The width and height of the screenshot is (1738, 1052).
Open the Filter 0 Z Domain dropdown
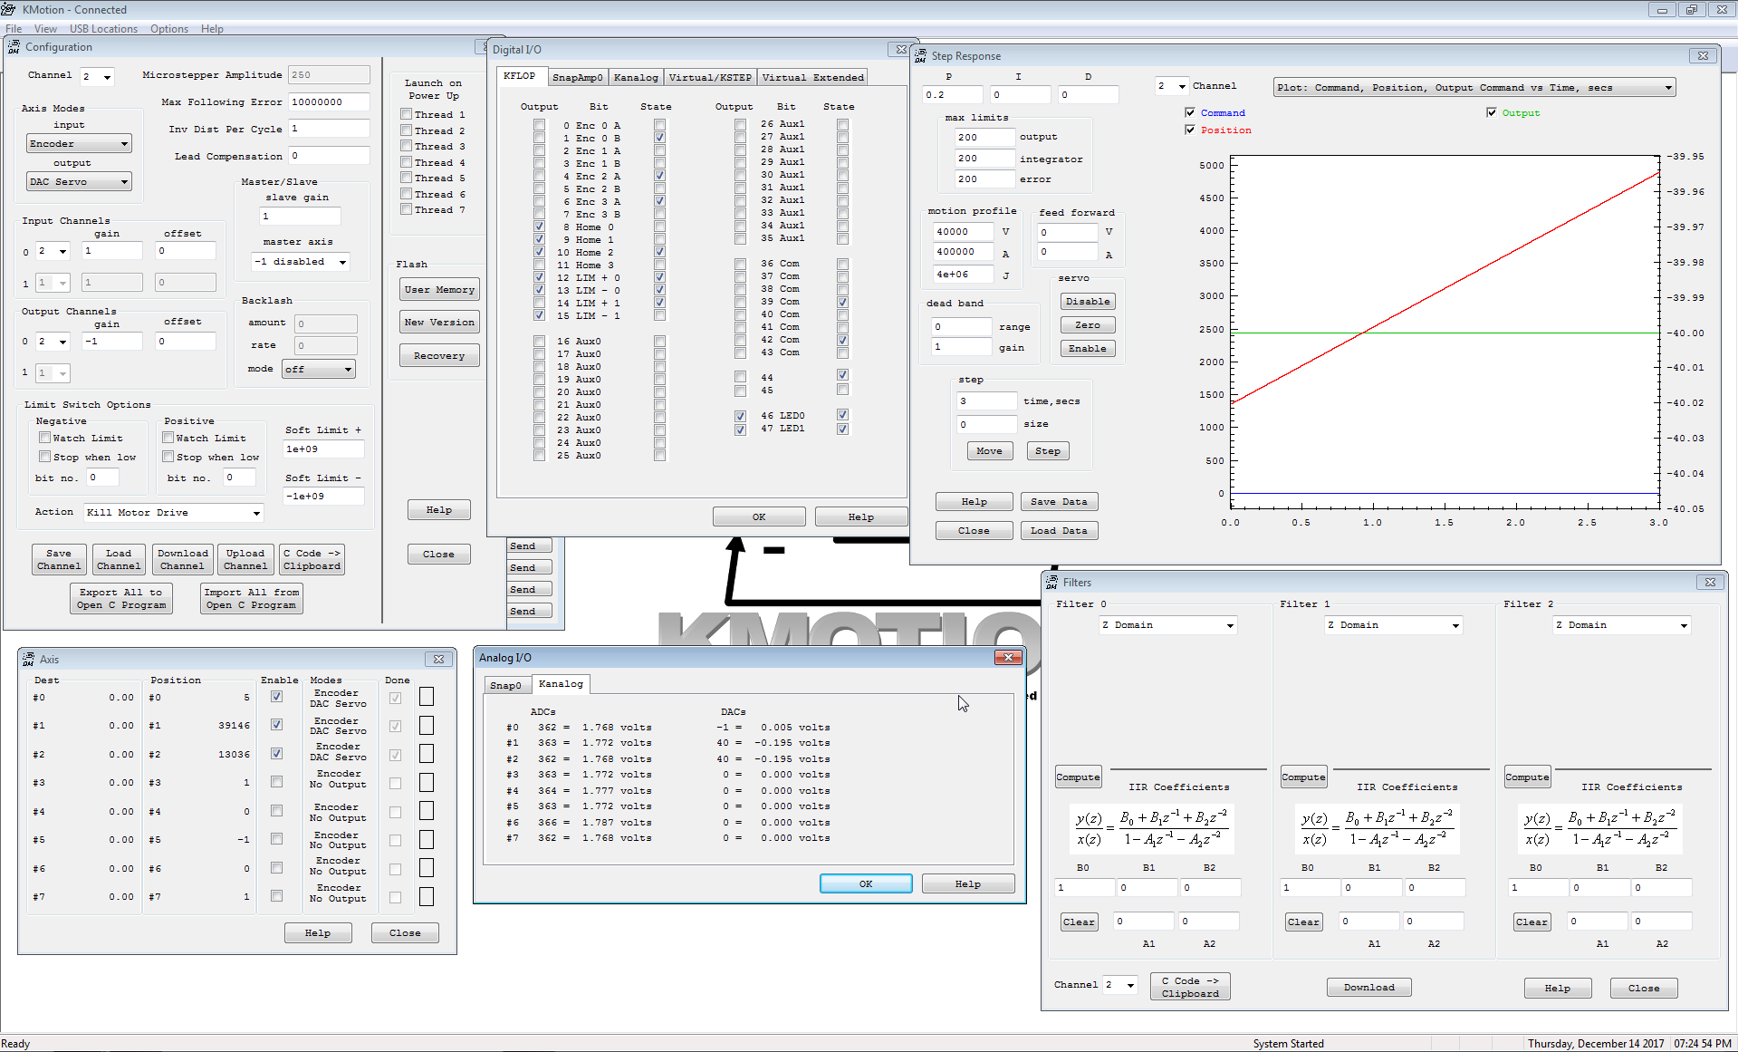[x=1229, y=625]
